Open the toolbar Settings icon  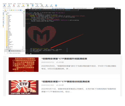pos(51,6)
